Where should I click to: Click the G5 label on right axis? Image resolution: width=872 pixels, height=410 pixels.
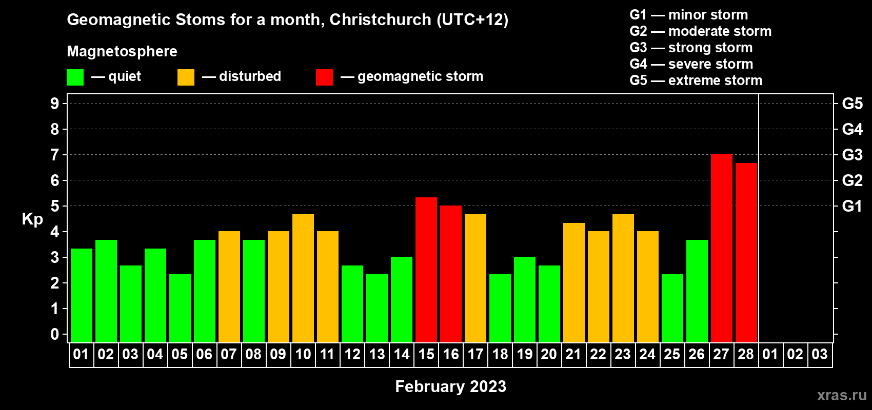click(x=853, y=104)
